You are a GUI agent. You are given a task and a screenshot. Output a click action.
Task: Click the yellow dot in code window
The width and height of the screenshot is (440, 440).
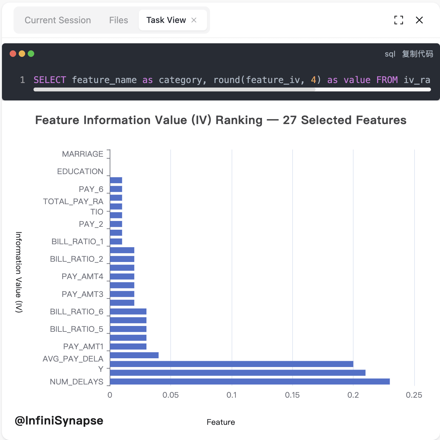pos(22,54)
